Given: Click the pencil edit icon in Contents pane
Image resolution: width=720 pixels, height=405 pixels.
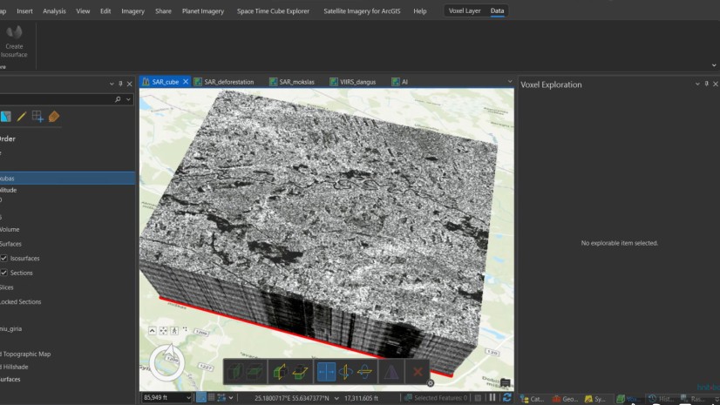Looking at the screenshot, I should click(22, 117).
